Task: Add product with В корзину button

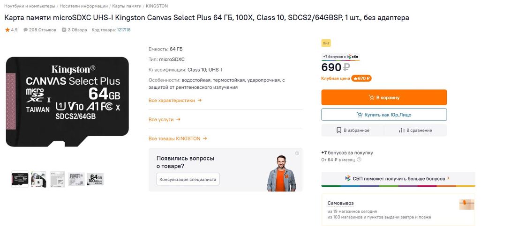Action: click(384, 97)
